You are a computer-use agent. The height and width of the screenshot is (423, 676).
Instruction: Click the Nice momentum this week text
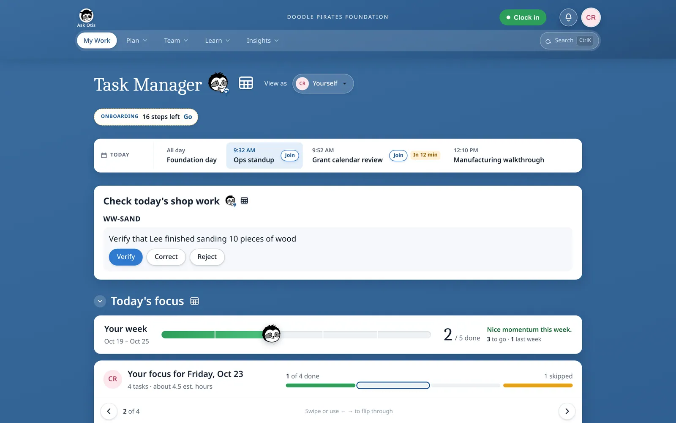coord(529,330)
